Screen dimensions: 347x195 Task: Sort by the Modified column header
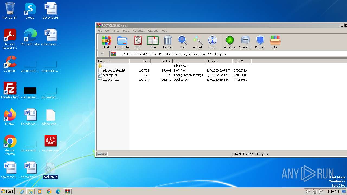tap(219, 61)
